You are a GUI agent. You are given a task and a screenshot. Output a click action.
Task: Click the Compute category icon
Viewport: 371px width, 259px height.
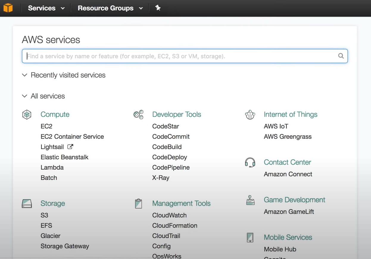(x=27, y=114)
